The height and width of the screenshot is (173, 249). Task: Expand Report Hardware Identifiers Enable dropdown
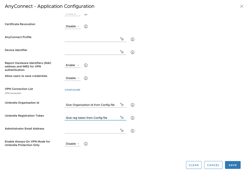pyautogui.click(x=72, y=65)
